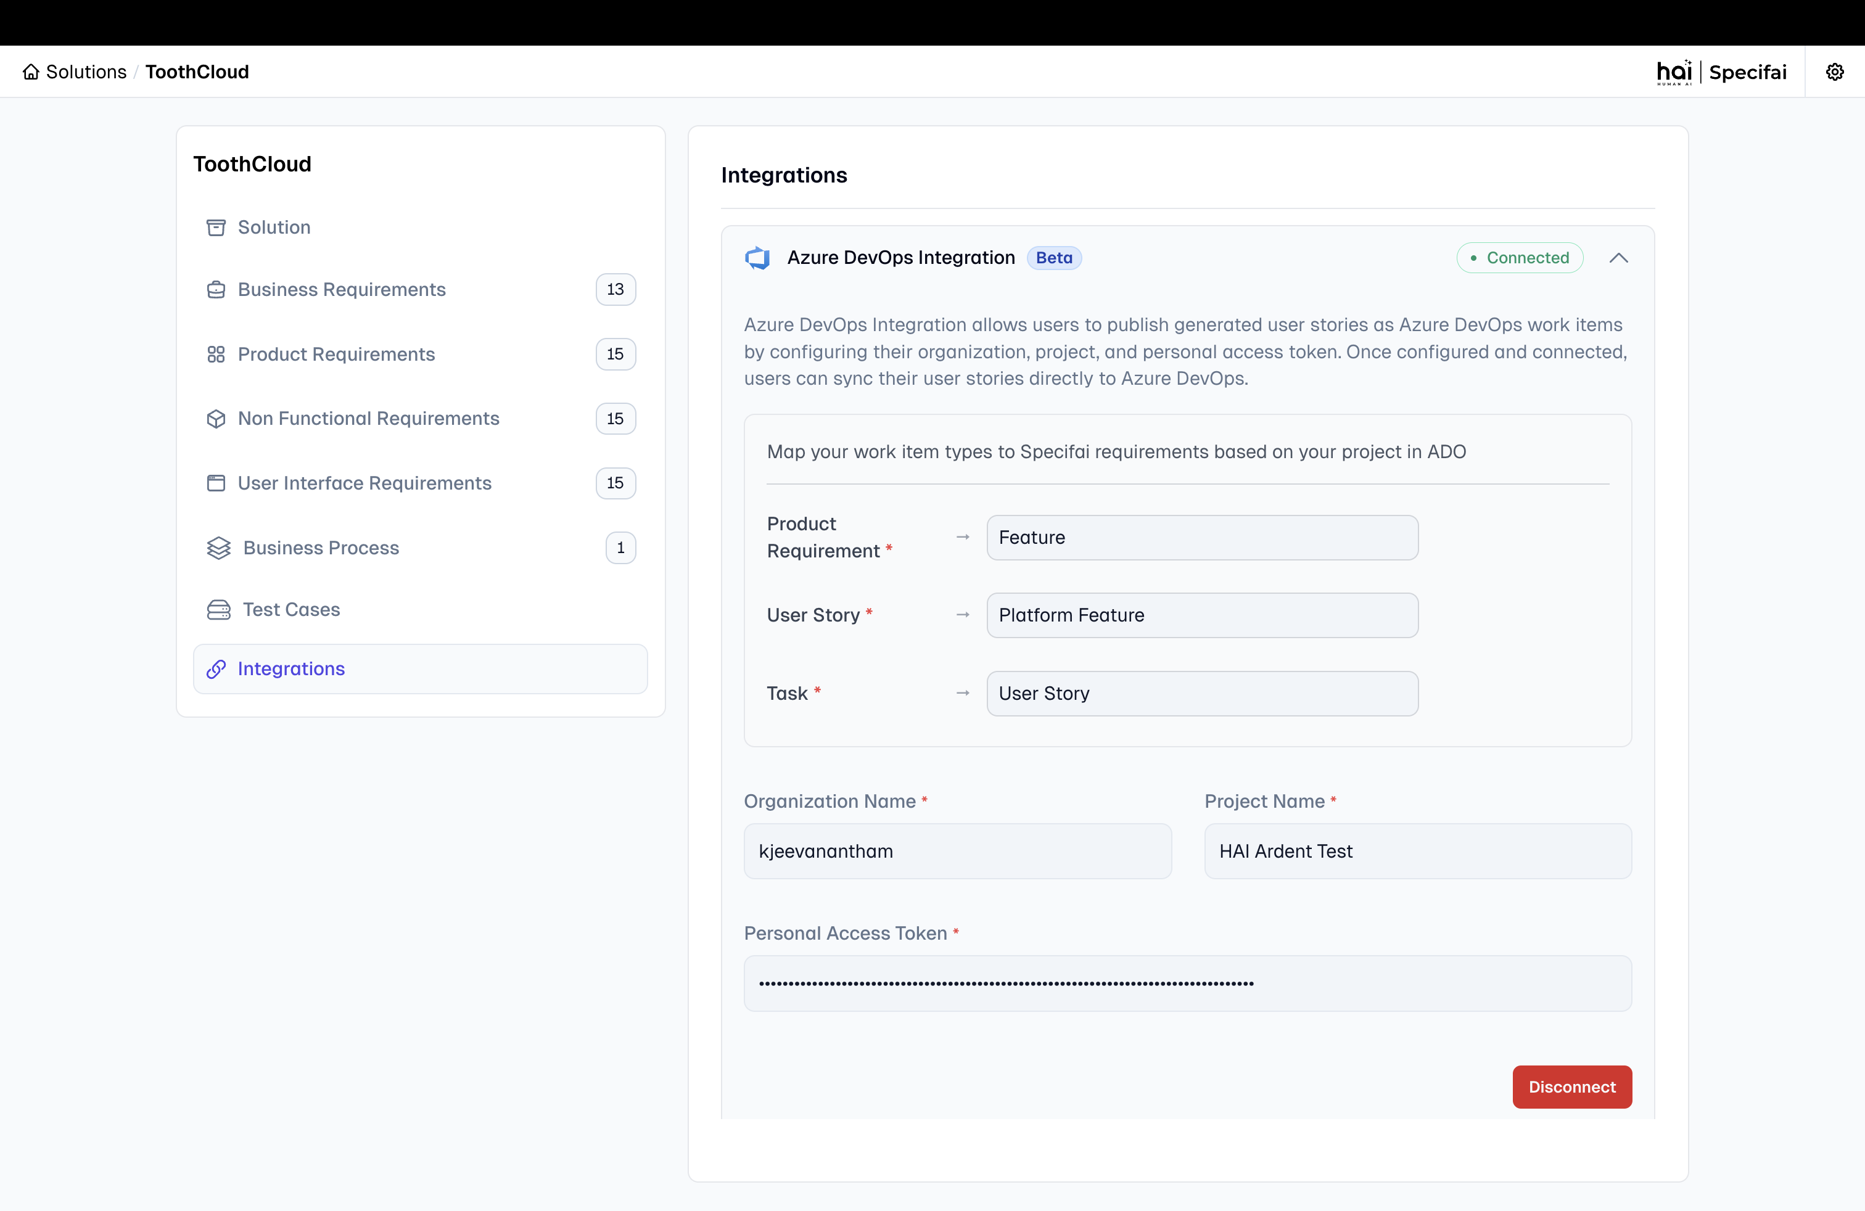
Task: Click the Azure DevOps logo icon
Action: pyautogui.click(x=758, y=258)
